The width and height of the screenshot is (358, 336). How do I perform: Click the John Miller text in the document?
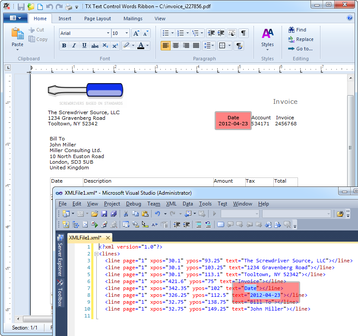(63, 145)
